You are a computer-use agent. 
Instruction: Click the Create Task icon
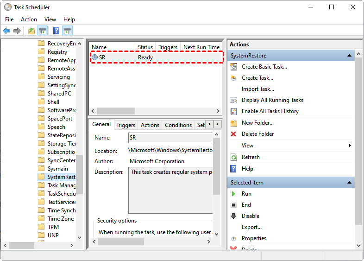(x=233, y=78)
